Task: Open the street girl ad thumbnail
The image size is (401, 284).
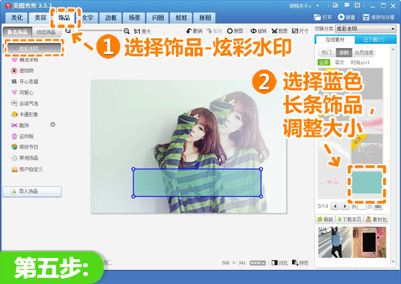Action: tap(335, 242)
